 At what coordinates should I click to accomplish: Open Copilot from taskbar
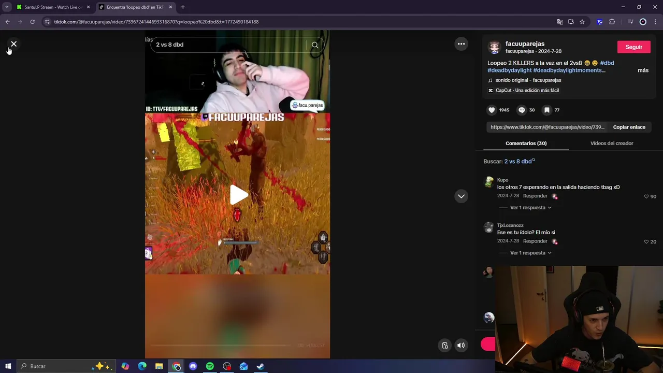[125, 366]
